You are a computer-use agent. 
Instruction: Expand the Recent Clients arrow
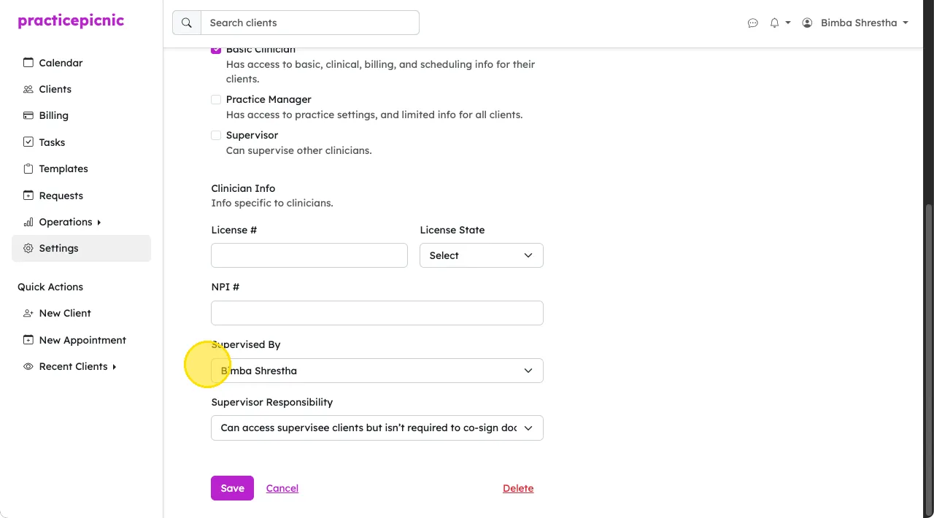115,367
